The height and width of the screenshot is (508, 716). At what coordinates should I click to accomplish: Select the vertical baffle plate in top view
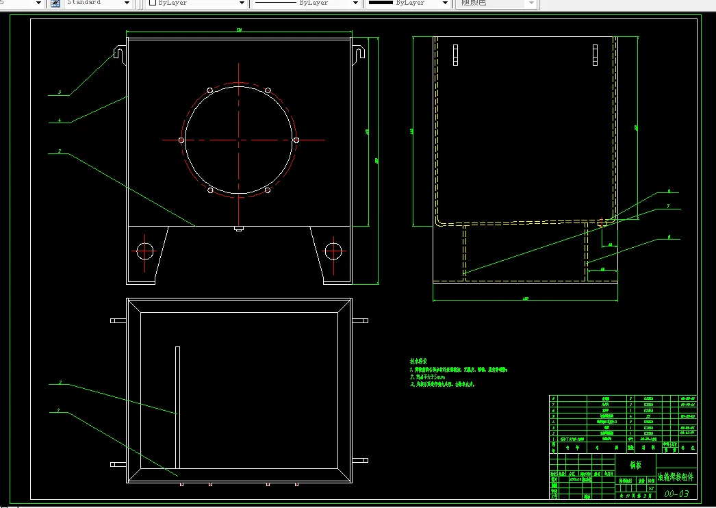click(177, 407)
